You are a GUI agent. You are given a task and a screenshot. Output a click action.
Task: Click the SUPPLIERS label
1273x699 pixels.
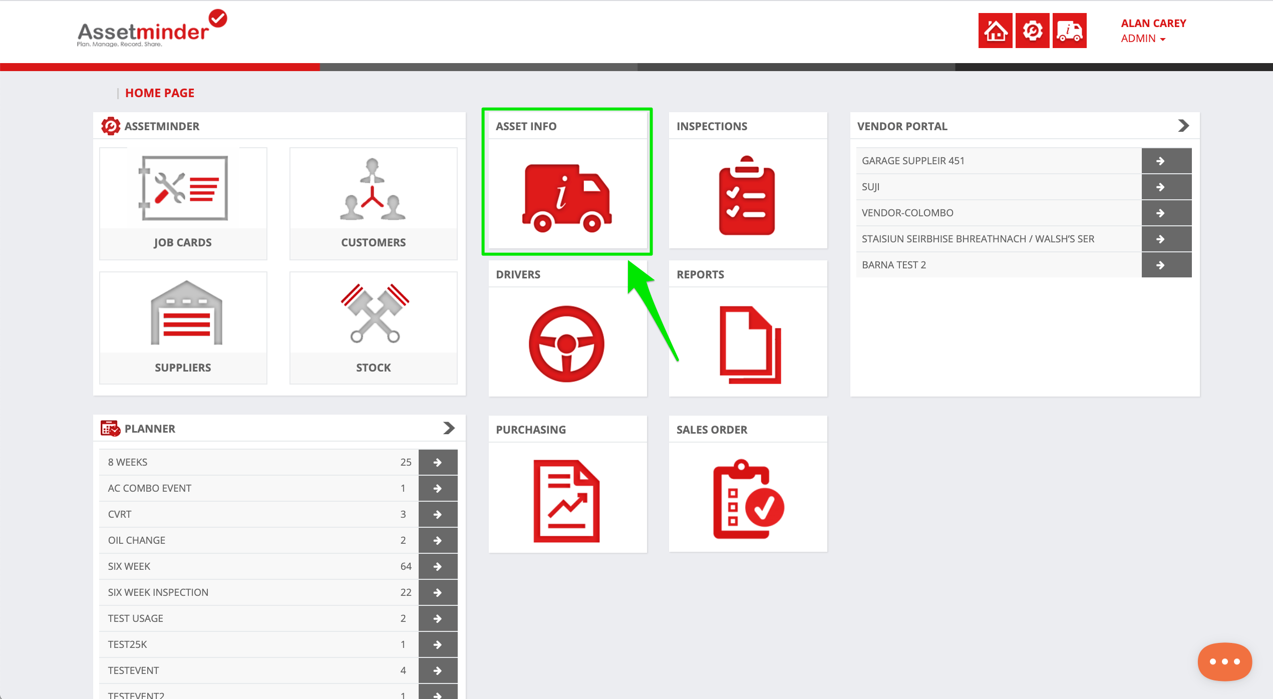tap(183, 368)
